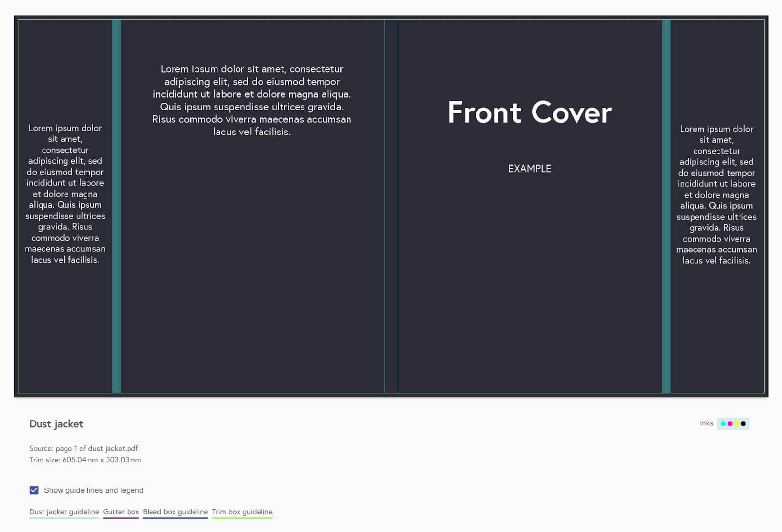Click the spine between back and front cover
Image resolution: width=782 pixels, height=532 pixels.
(391, 205)
